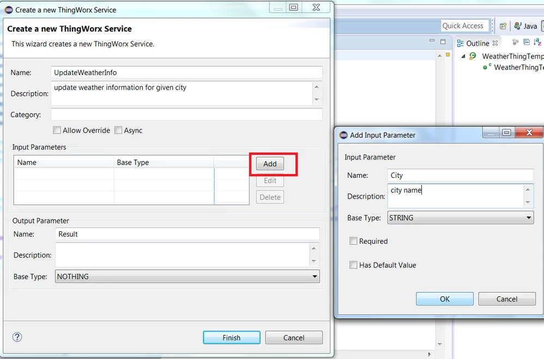Image resolution: width=544 pixels, height=359 pixels.
Task: Click the green method icon beside WeatherThingTe
Action: (485, 67)
